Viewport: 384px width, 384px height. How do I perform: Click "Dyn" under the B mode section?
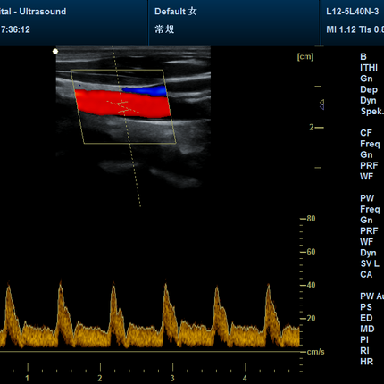coord(368,101)
